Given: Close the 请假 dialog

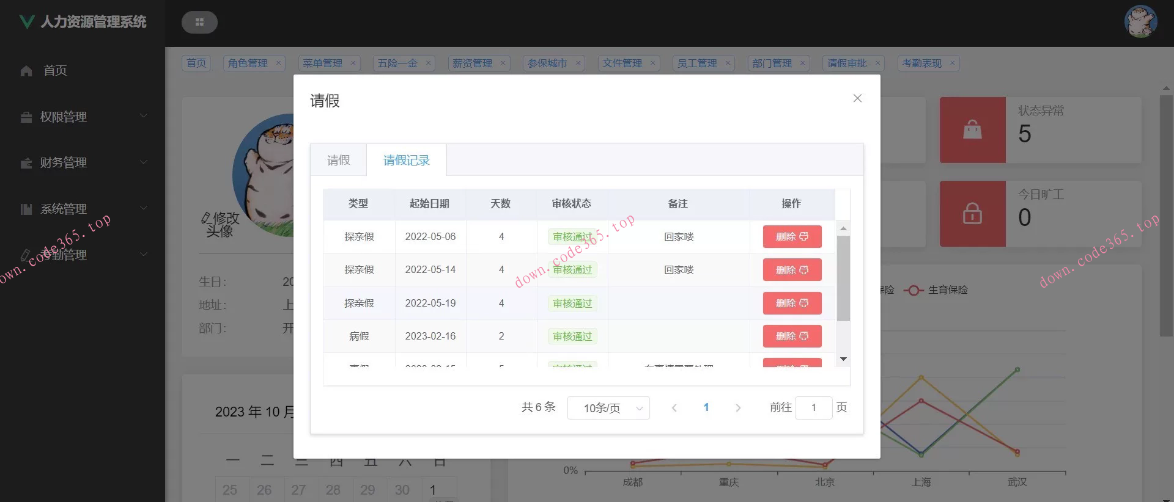Looking at the screenshot, I should (x=857, y=98).
